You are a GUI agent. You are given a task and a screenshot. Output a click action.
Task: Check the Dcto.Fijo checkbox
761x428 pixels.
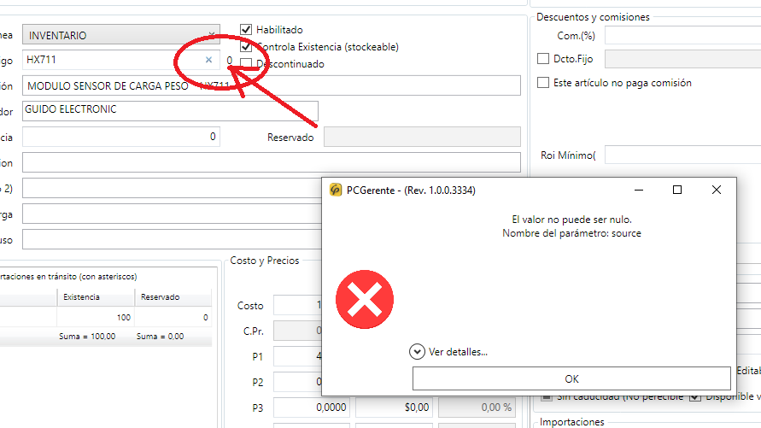(543, 59)
